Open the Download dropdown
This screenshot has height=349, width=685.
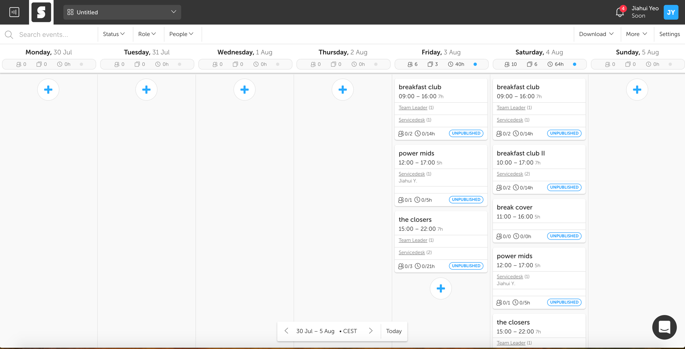point(596,34)
